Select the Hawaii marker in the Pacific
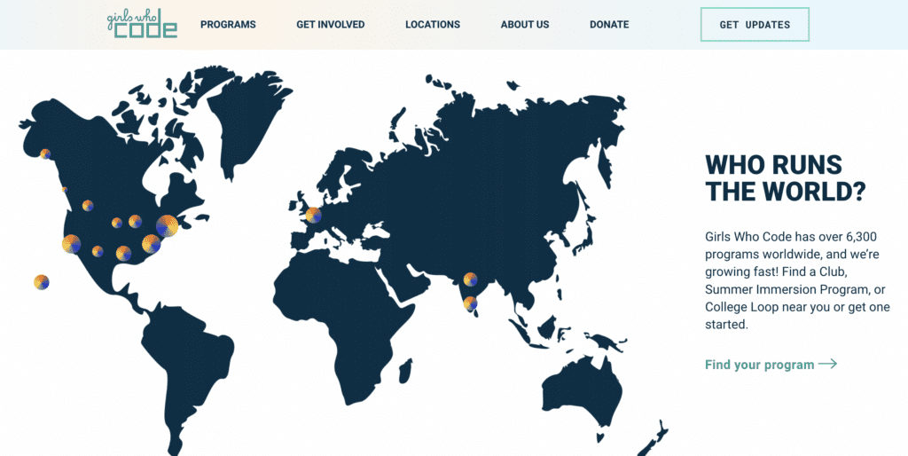This screenshot has height=456, width=908. (42, 282)
